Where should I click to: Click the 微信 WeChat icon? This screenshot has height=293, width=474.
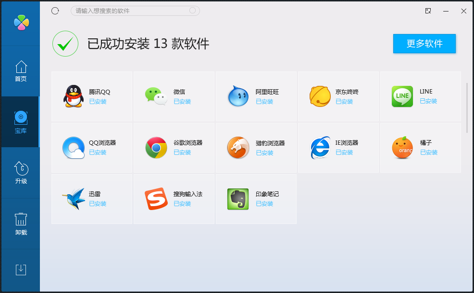tap(156, 96)
